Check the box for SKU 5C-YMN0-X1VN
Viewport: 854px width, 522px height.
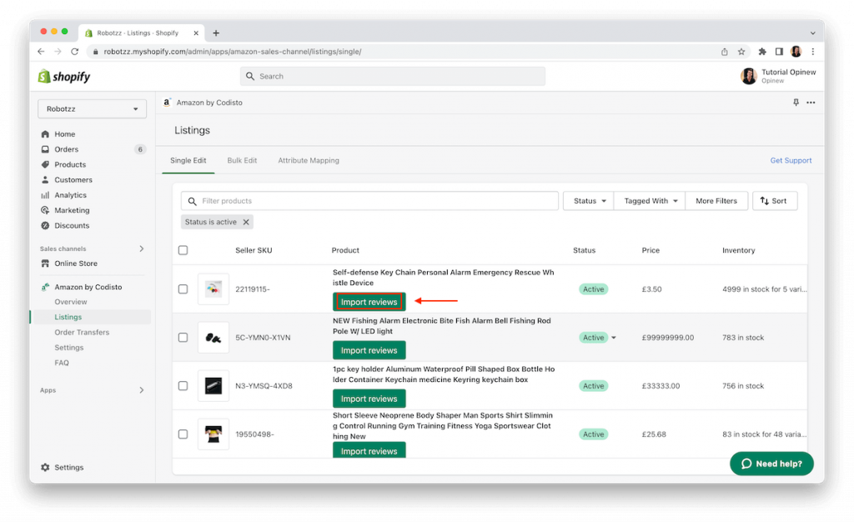tap(183, 338)
